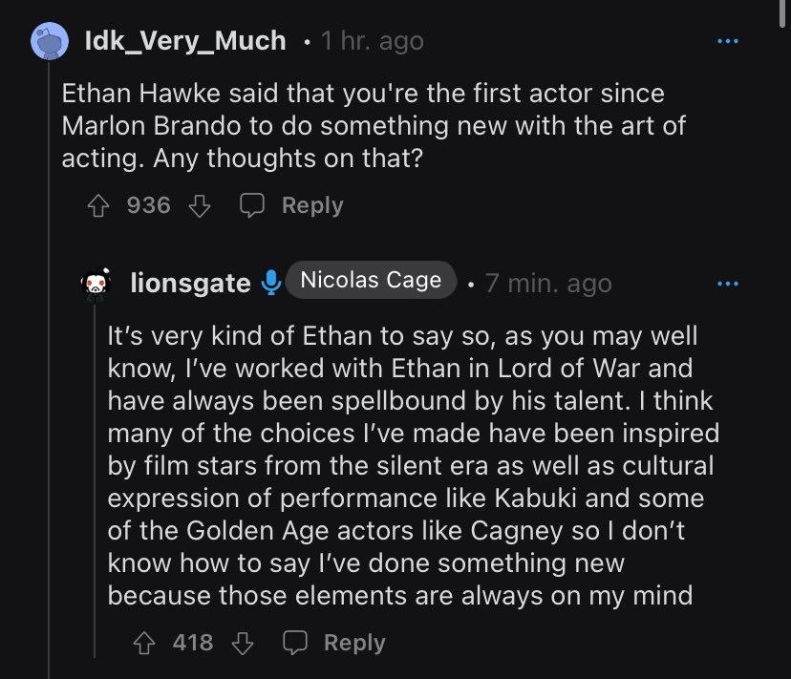Click the speech bubble icon under the first comment

252,205
